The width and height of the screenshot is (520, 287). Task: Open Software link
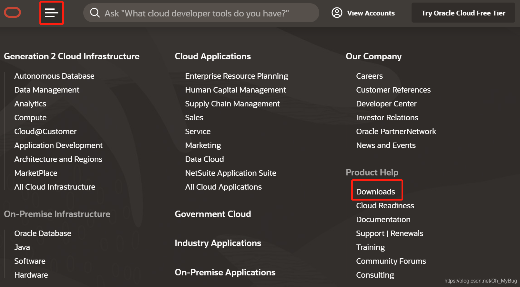coord(30,261)
